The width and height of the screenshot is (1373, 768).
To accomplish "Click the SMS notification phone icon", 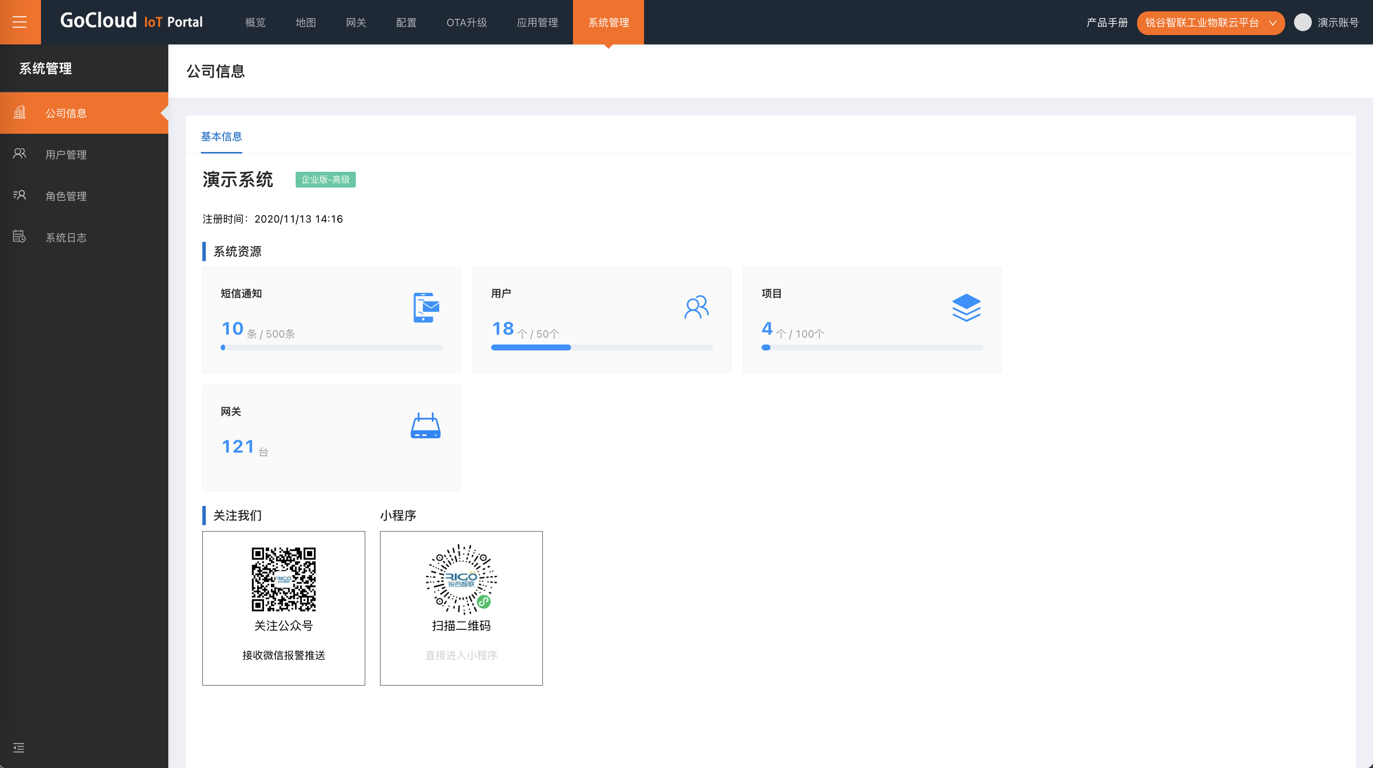I will click(425, 307).
